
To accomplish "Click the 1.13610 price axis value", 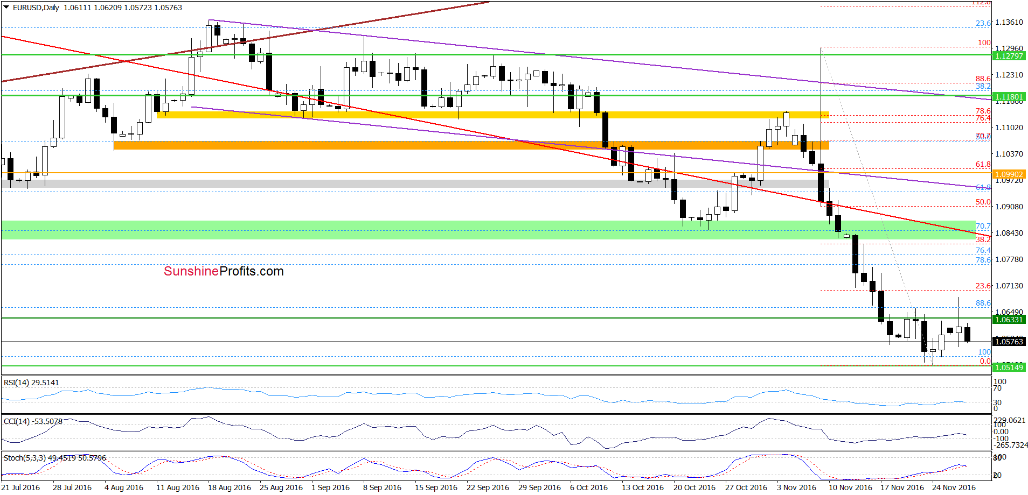I will point(1009,22).
